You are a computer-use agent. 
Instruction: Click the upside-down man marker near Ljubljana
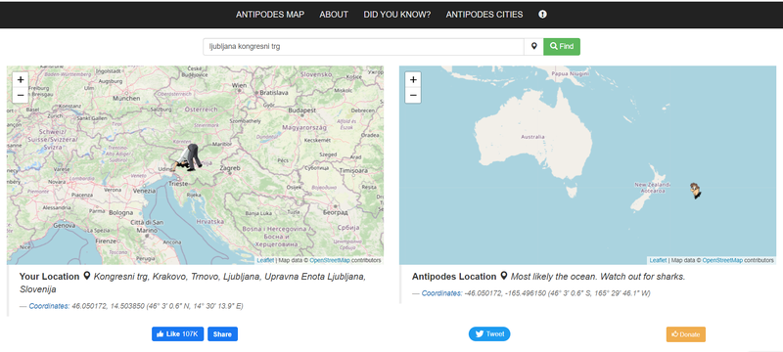[x=186, y=157]
